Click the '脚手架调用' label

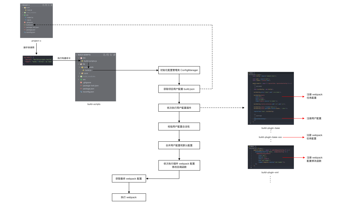coord(29,48)
